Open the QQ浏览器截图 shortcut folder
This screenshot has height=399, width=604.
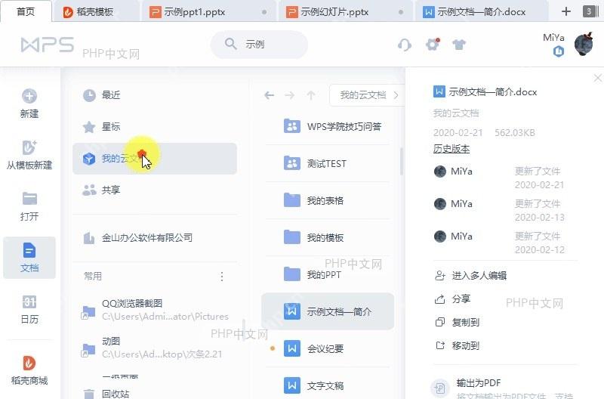point(155,310)
